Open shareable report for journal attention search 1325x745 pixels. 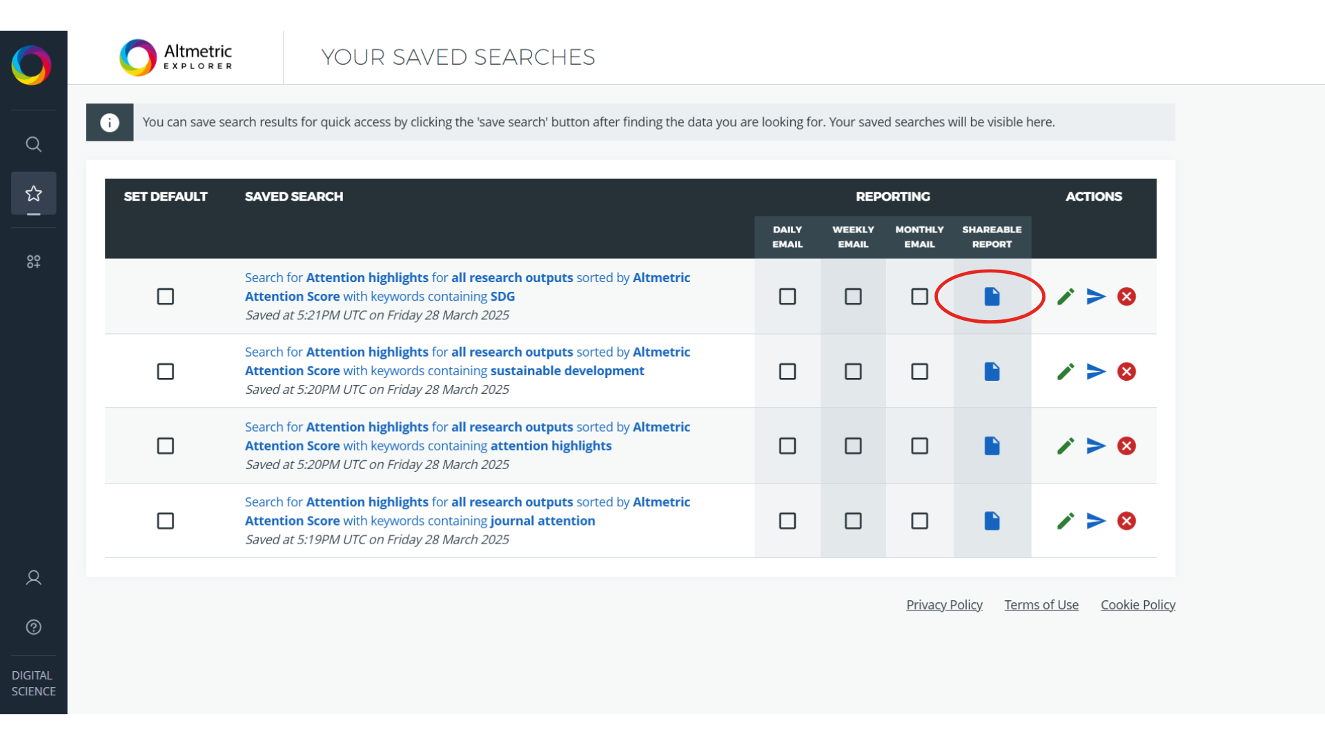(992, 521)
